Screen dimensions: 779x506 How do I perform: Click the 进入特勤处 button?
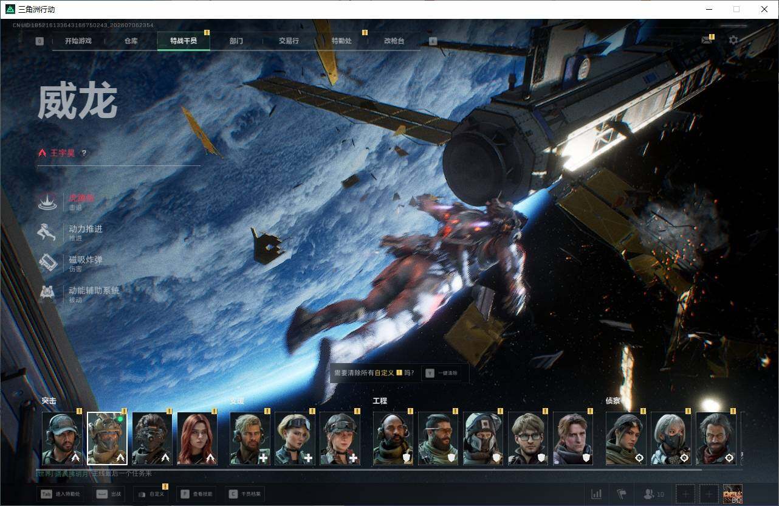coord(60,494)
